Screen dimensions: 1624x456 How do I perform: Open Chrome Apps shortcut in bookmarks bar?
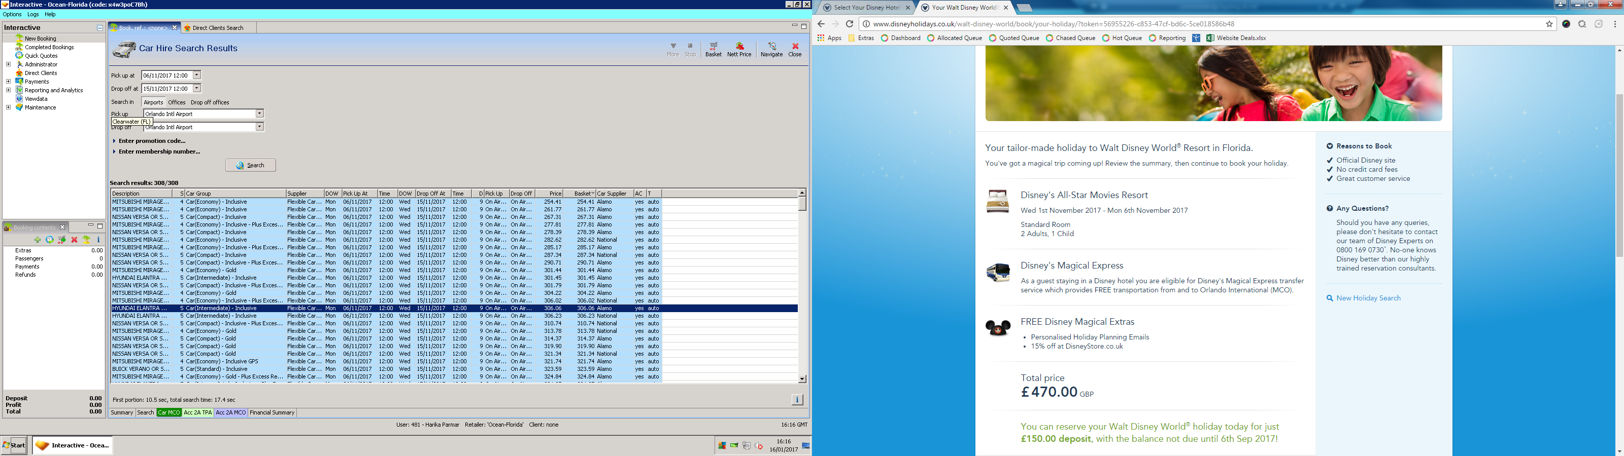click(x=829, y=38)
